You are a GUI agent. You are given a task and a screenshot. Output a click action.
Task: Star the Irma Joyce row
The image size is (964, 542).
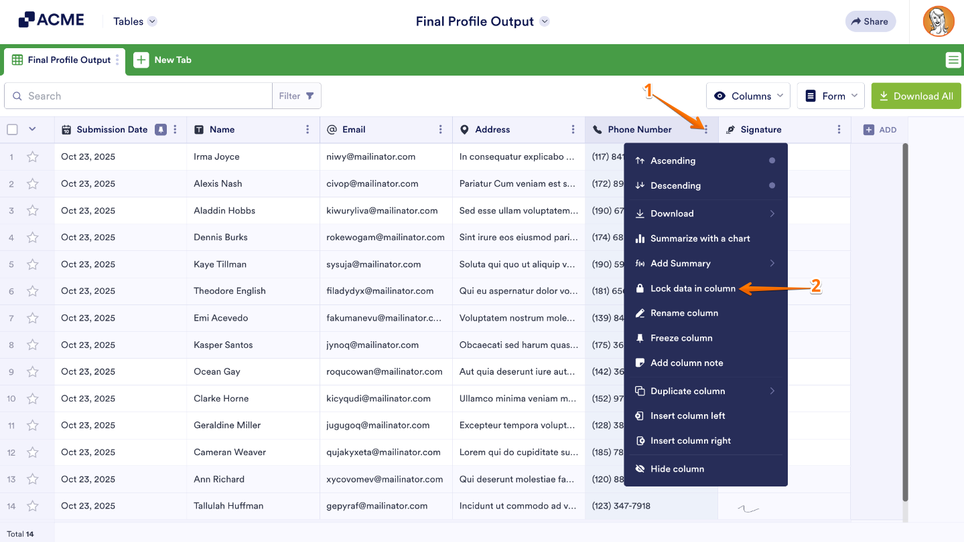[x=32, y=157]
